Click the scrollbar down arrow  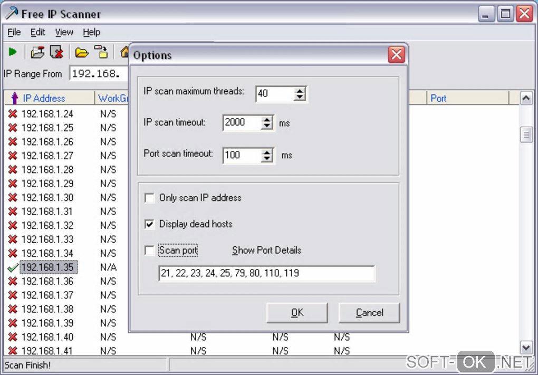click(x=526, y=348)
